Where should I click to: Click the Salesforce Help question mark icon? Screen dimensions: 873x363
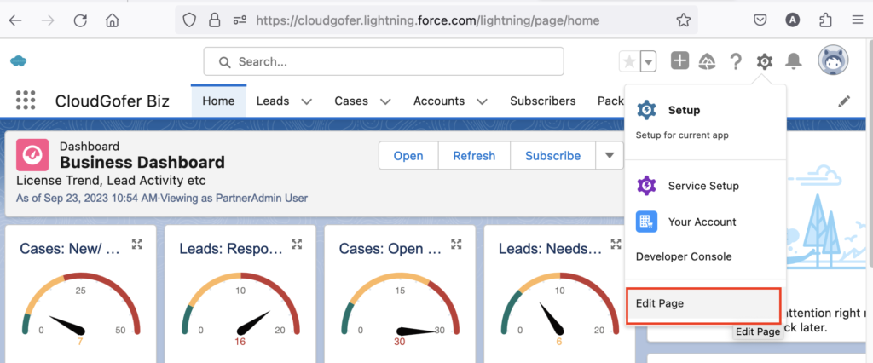(x=735, y=61)
